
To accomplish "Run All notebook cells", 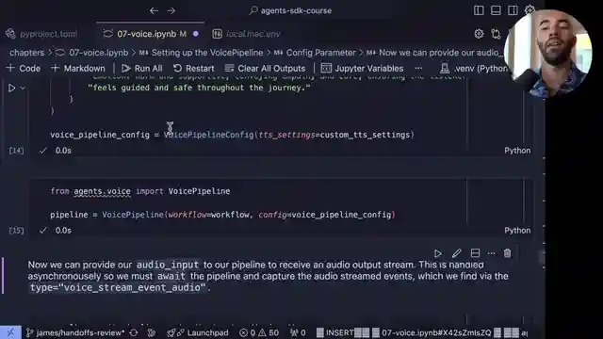I will [x=142, y=69].
